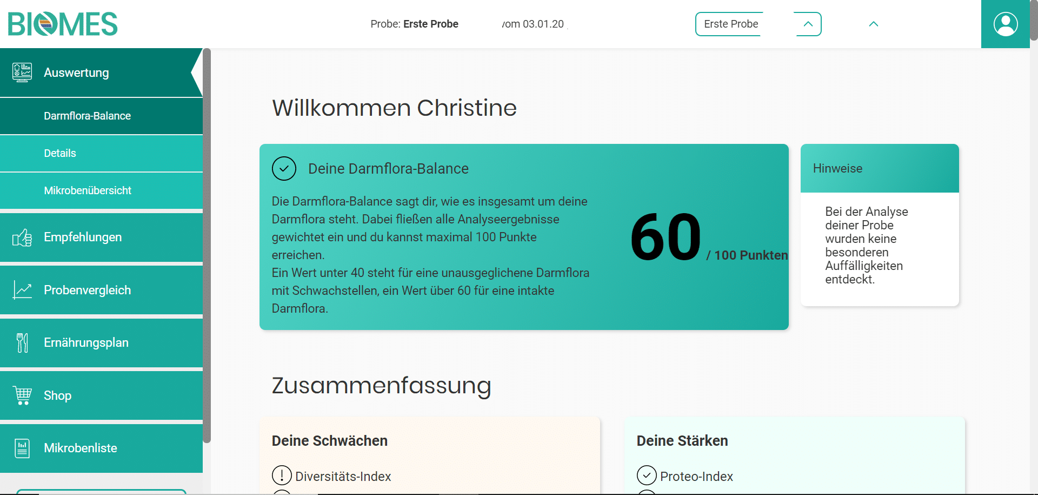Click the Ernährungsplan fork and knife icon
Viewport: 1038px width, 495px height.
pos(22,343)
